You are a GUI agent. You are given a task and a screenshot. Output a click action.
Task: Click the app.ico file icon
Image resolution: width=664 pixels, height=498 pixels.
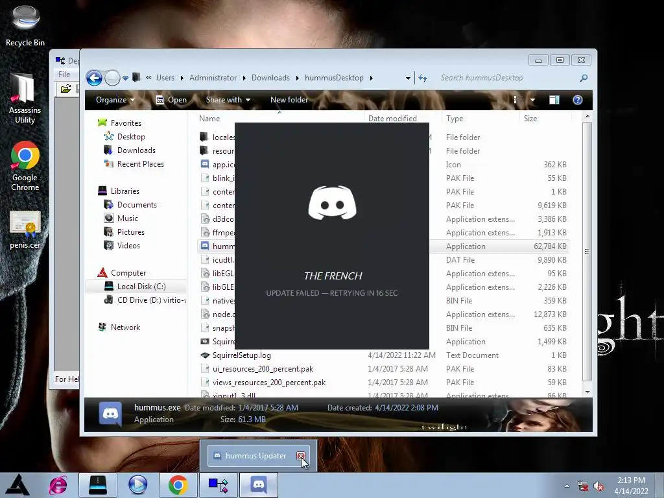tap(204, 164)
